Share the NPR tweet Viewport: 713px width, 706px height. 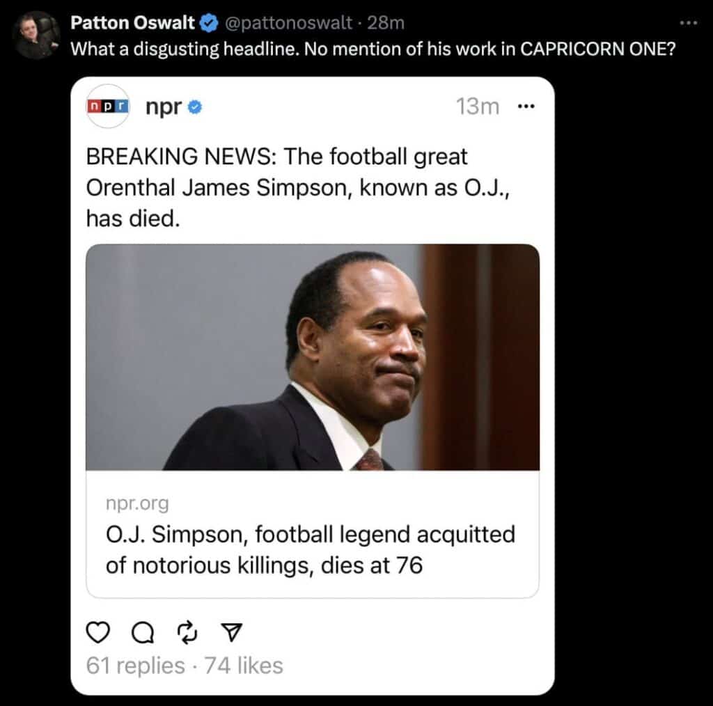click(x=231, y=632)
